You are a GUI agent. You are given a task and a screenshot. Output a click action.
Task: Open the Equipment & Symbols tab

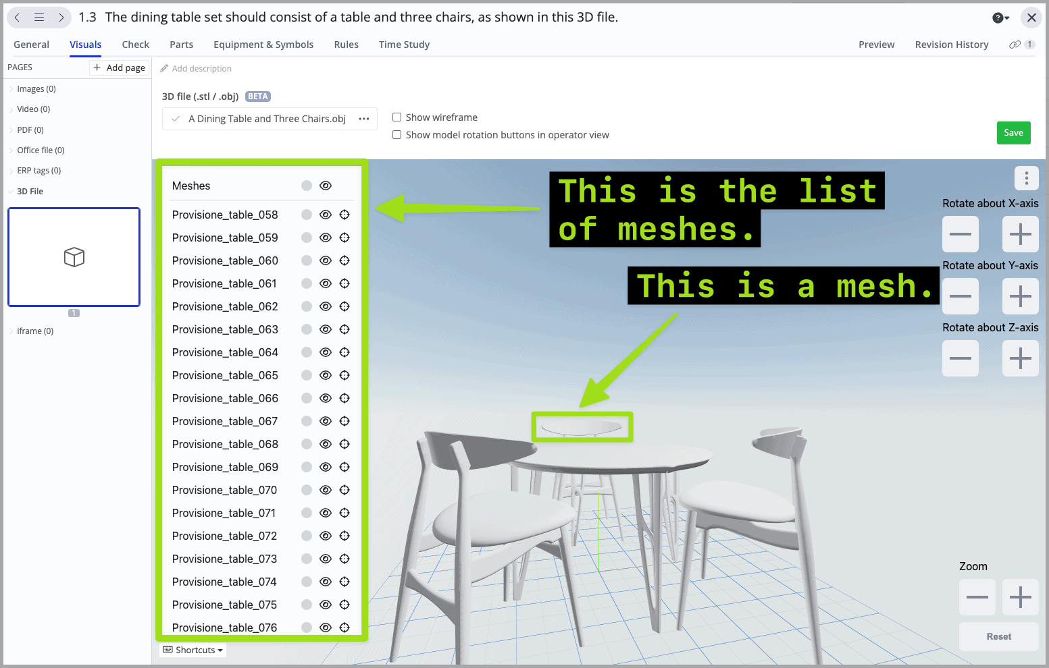(263, 45)
